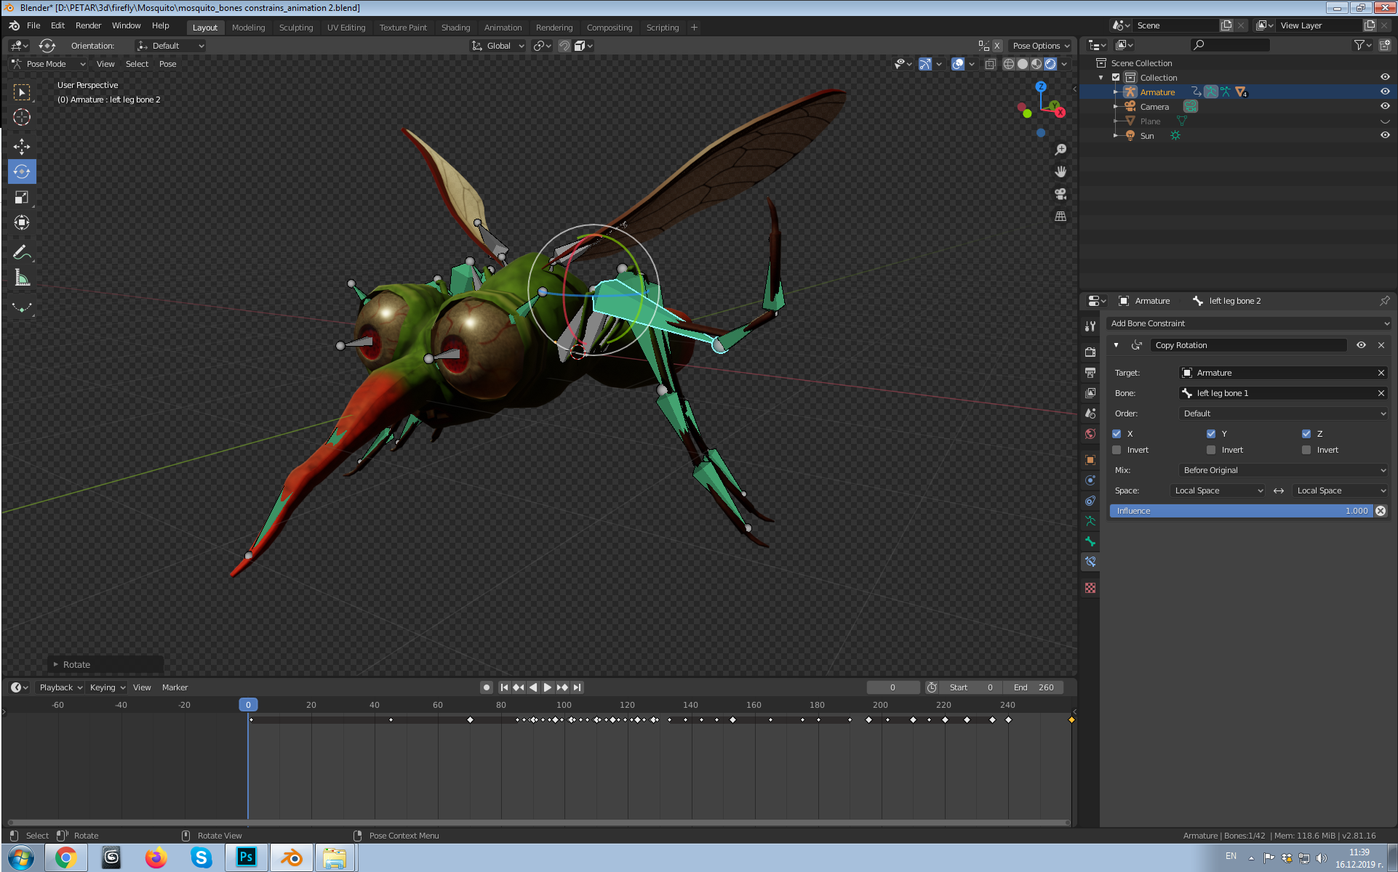The height and width of the screenshot is (872, 1398).
Task: Click frame 0 marker on timeline
Action: point(248,703)
